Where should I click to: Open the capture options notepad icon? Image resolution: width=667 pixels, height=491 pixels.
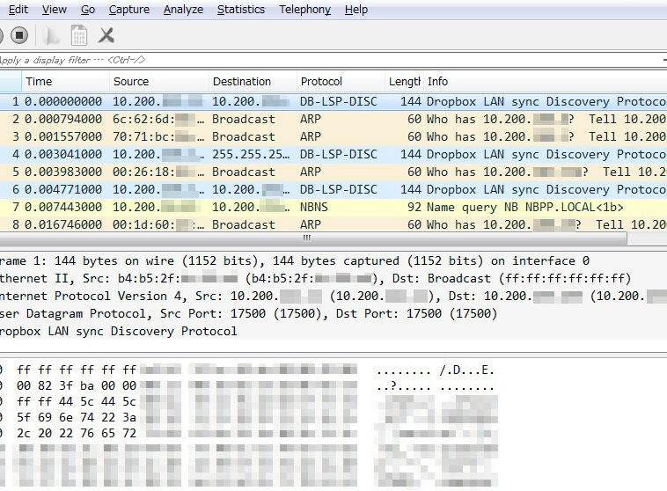[x=79, y=35]
